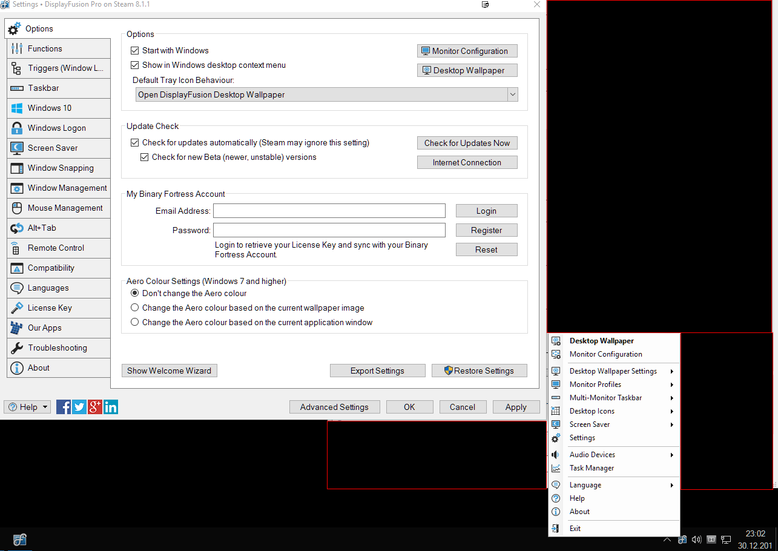Click the Taskbar icon in the sidebar
Screen dimensions: 778x551
[x=17, y=88]
